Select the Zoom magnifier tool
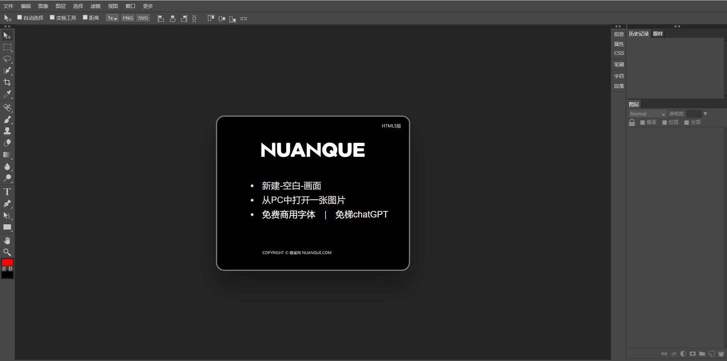 tap(7, 252)
